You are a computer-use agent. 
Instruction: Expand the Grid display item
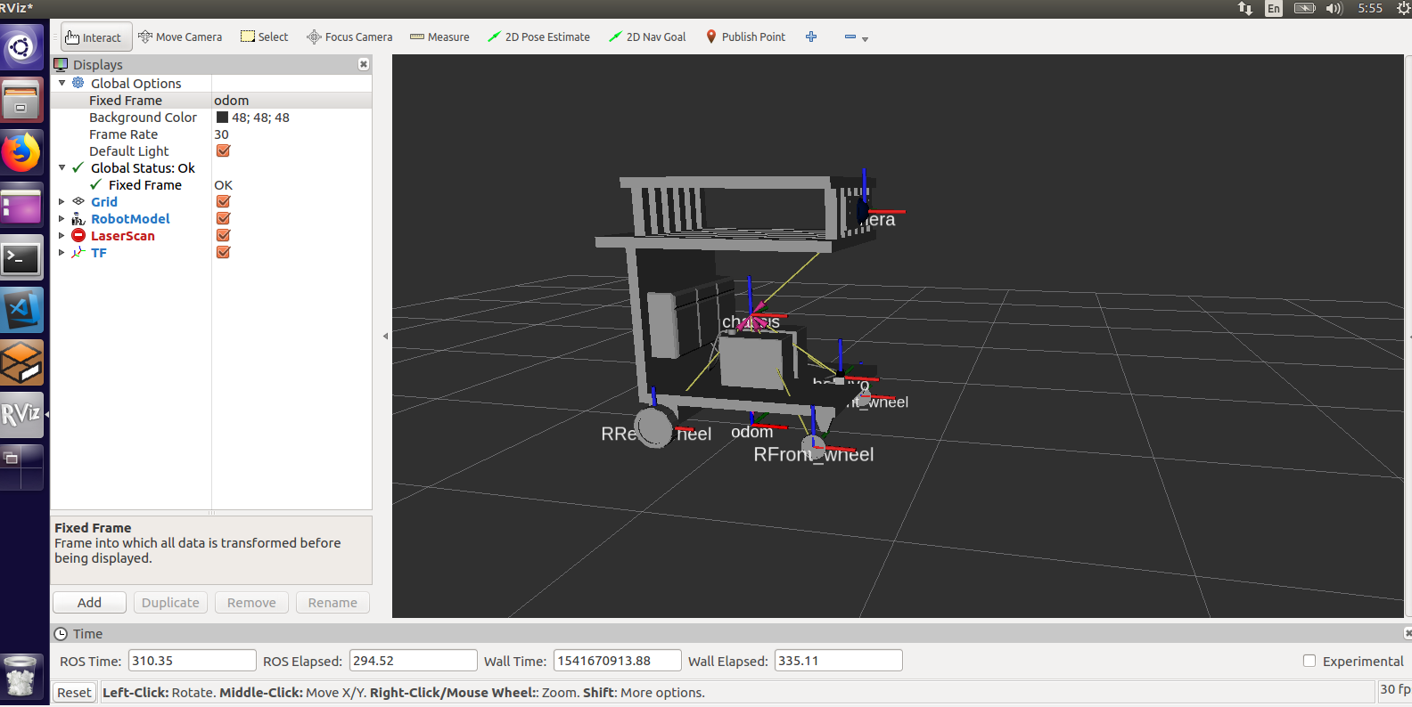(62, 202)
